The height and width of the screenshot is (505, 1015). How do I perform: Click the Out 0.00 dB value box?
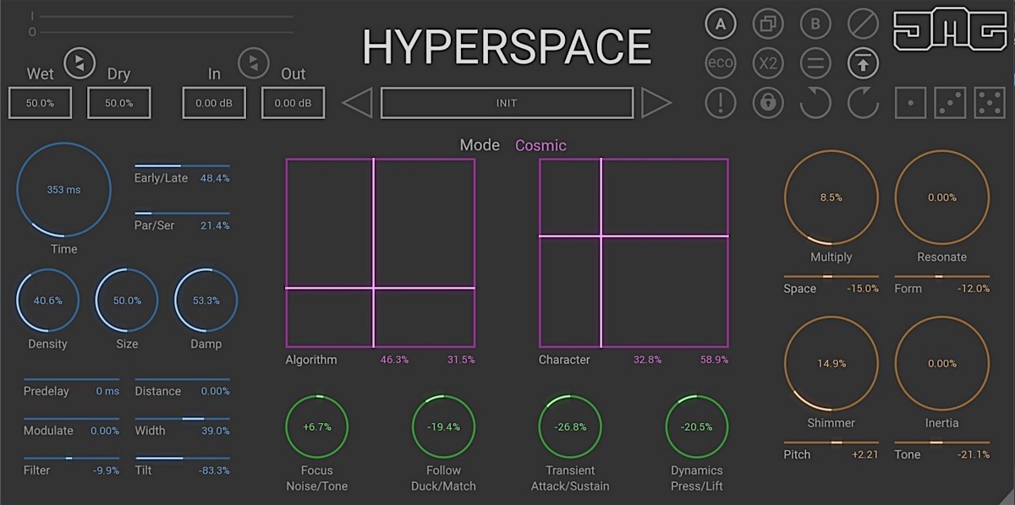[293, 103]
